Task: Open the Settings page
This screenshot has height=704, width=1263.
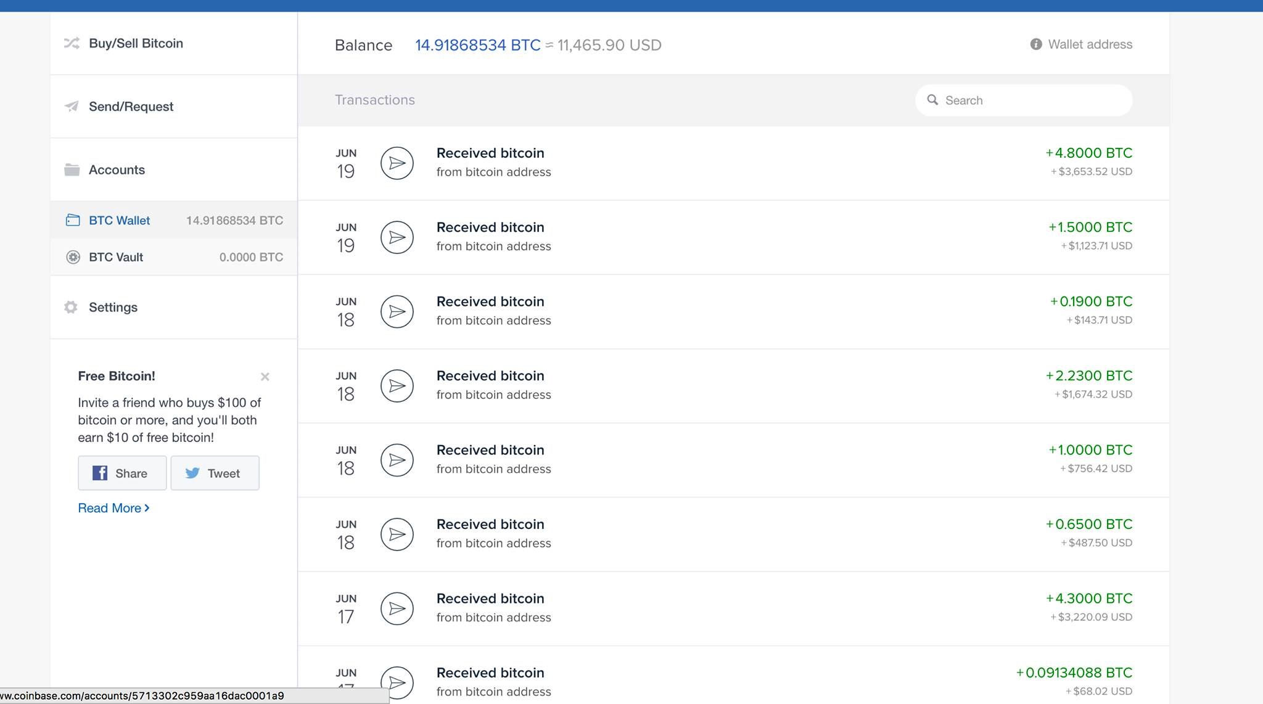Action: tap(113, 307)
